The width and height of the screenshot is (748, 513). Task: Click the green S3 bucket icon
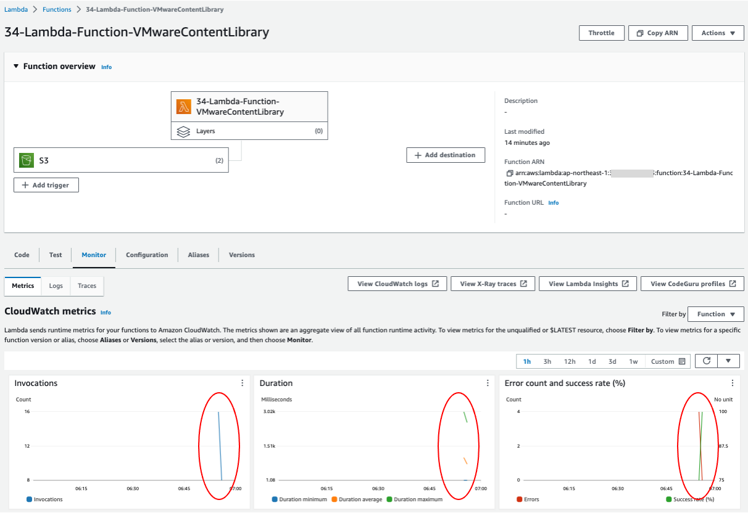pos(26,160)
